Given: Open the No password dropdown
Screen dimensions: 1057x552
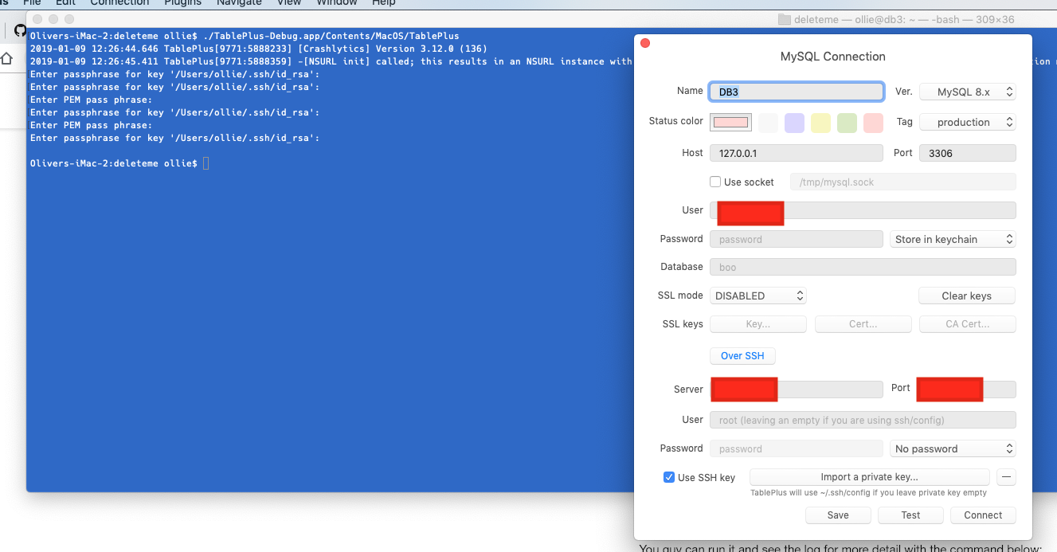Looking at the screenshot, I should point(953,448).
